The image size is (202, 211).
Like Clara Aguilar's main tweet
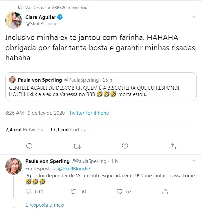[125, 146]
